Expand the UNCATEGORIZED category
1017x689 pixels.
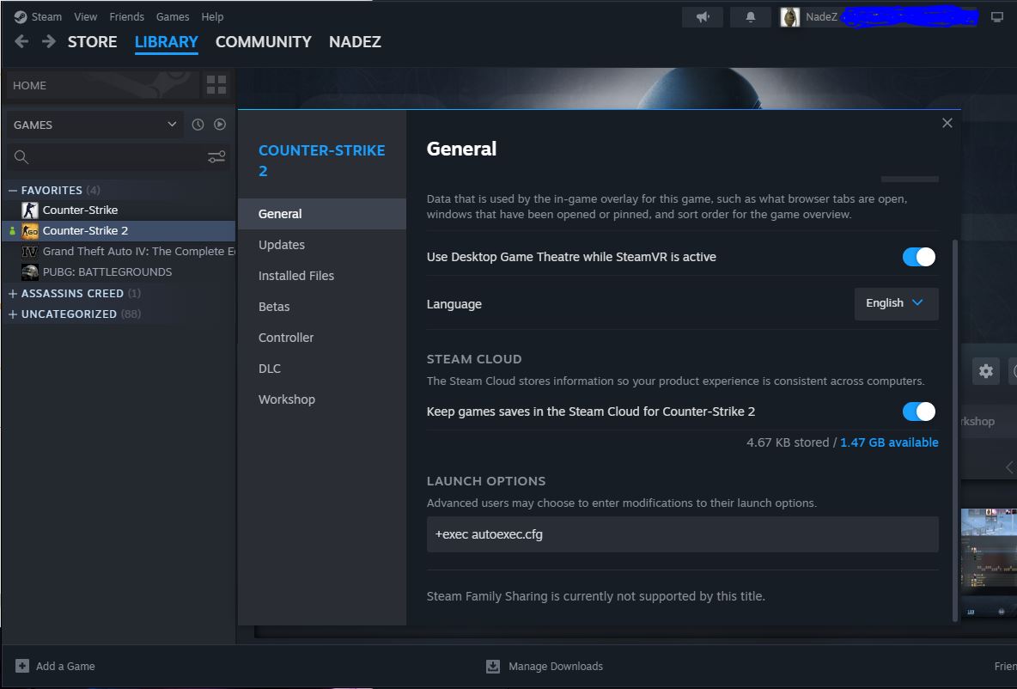click(x=12, y=314)
